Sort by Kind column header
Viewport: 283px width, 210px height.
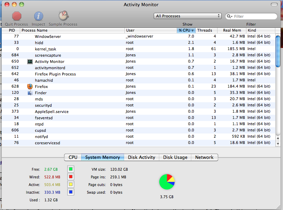click(x=261, y=30)
